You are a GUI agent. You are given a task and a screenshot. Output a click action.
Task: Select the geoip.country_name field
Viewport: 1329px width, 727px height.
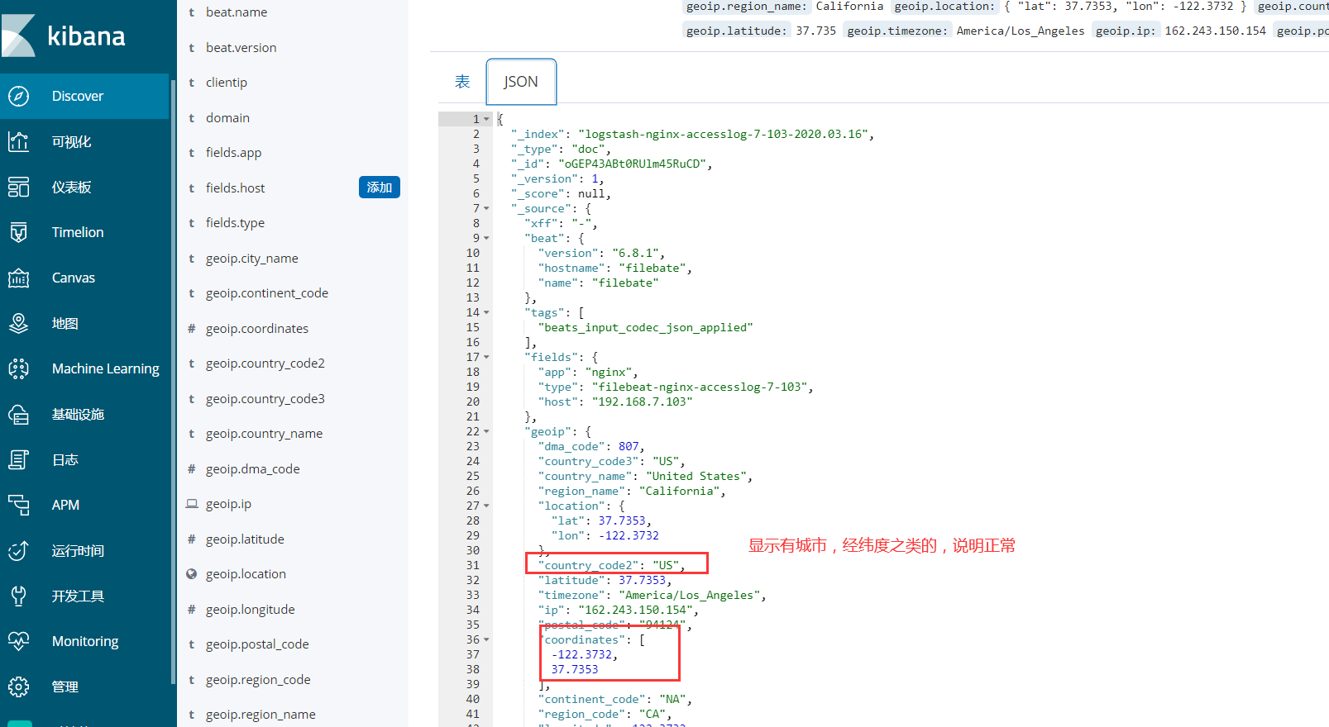click(x=265, y=434)
